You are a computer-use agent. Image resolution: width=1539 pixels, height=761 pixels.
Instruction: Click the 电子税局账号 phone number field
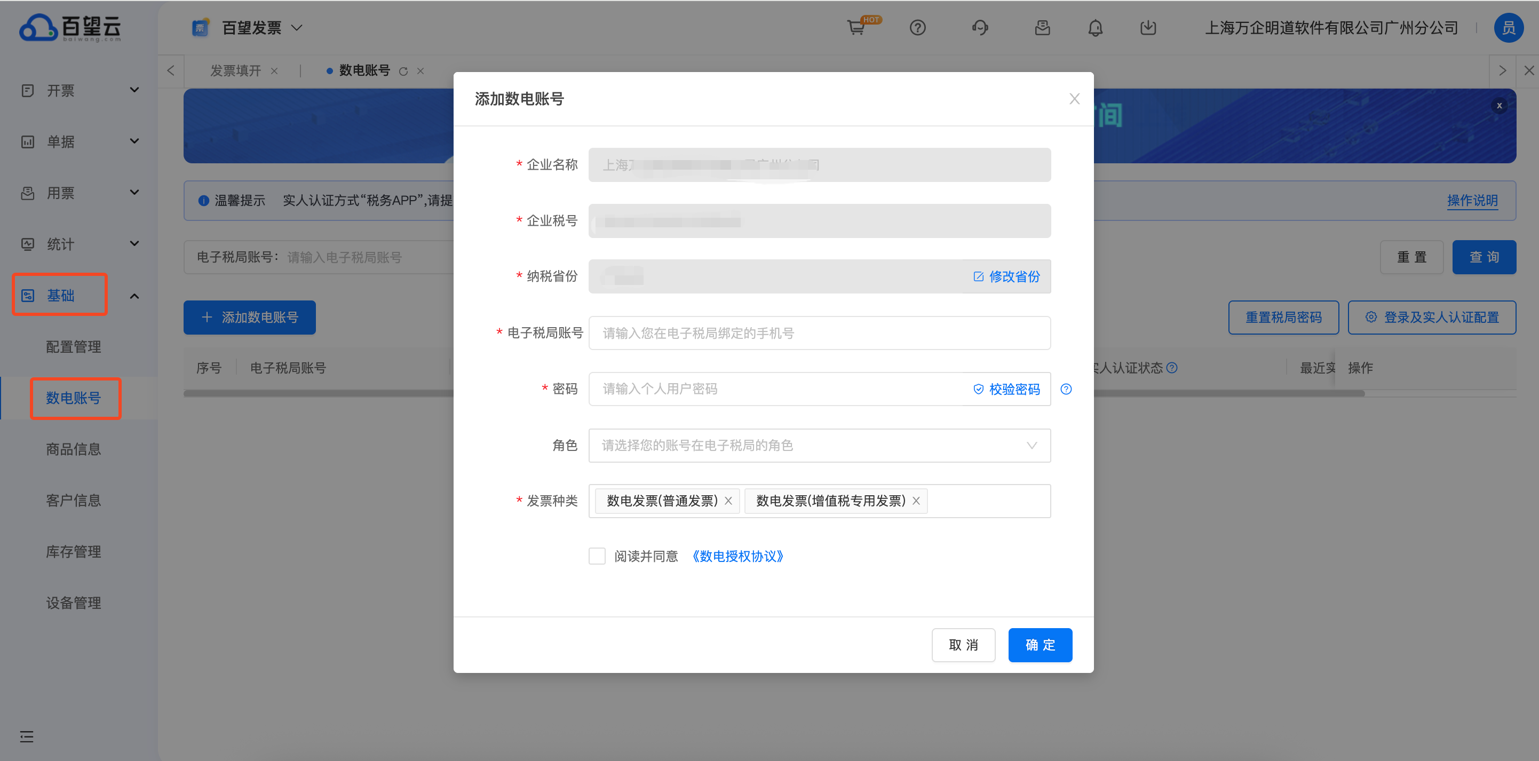[x=819, y=332]
